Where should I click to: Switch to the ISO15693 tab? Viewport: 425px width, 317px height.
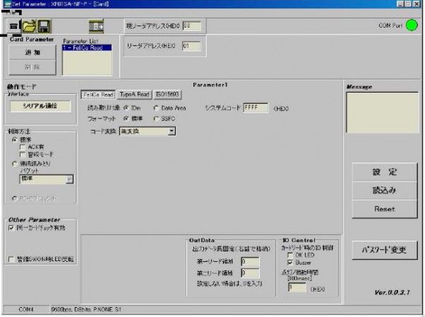(169, 93)
